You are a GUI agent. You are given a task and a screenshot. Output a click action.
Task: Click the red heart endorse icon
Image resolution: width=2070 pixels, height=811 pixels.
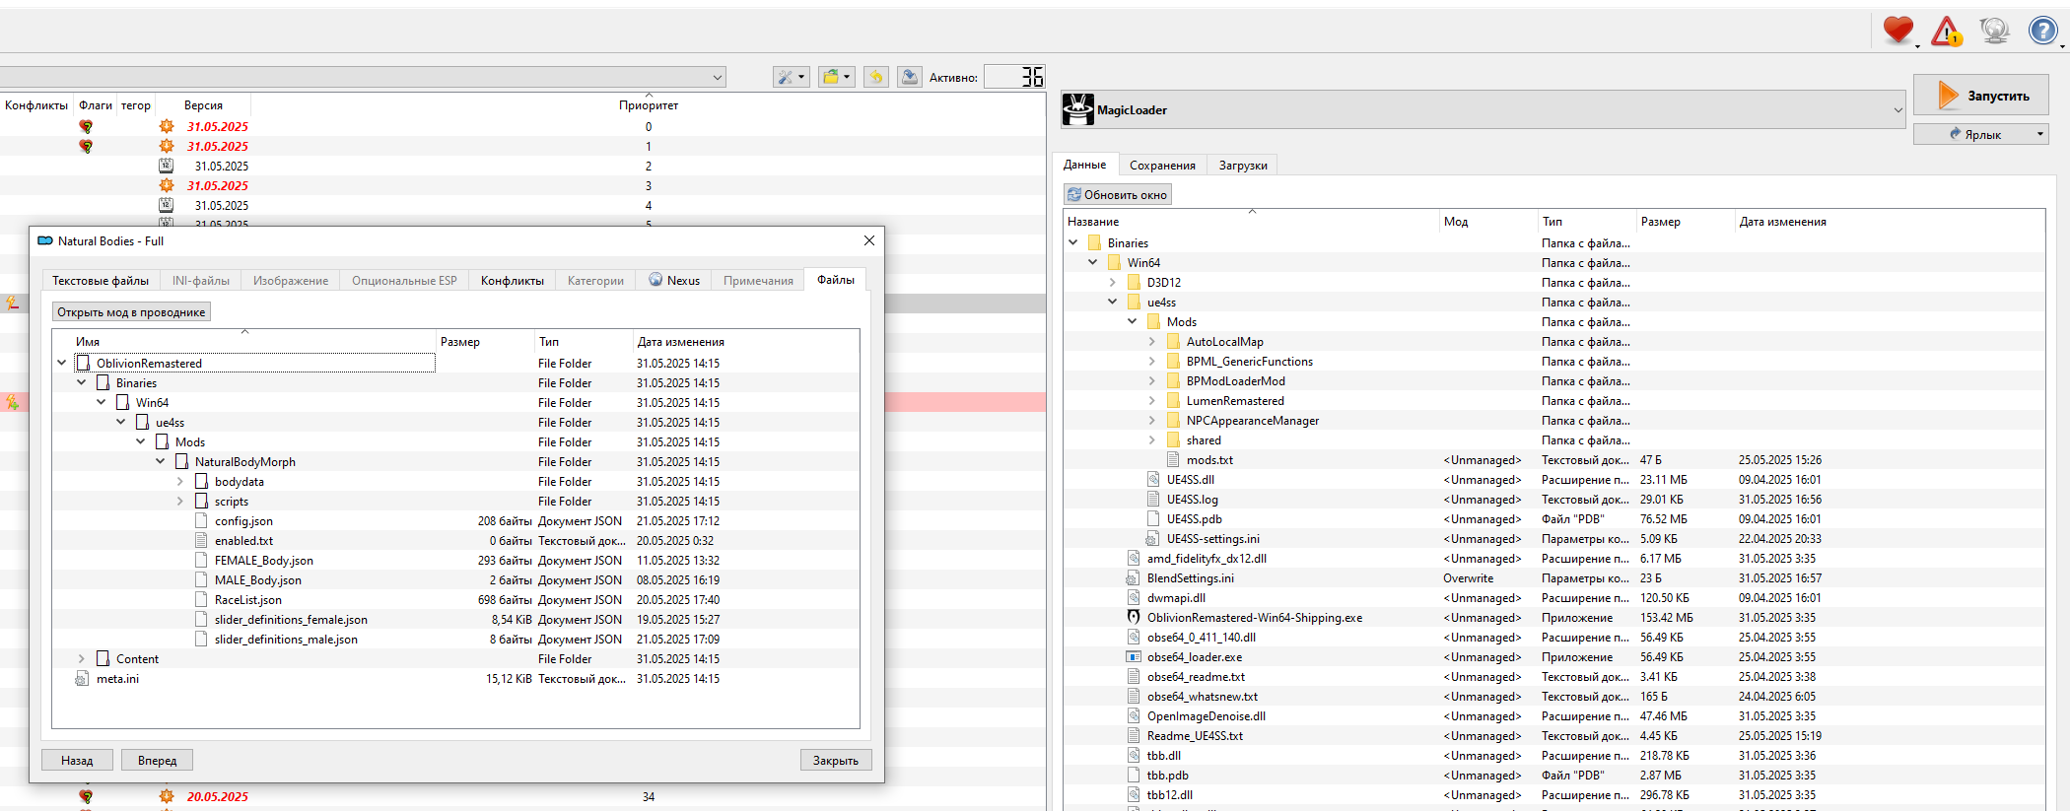coord(1897,31)
